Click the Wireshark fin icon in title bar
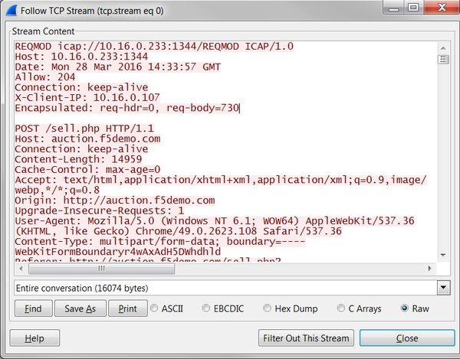Image resolution: width=460 pixels, height=359 pixels. pyautogui.click(x=11, y=10)
